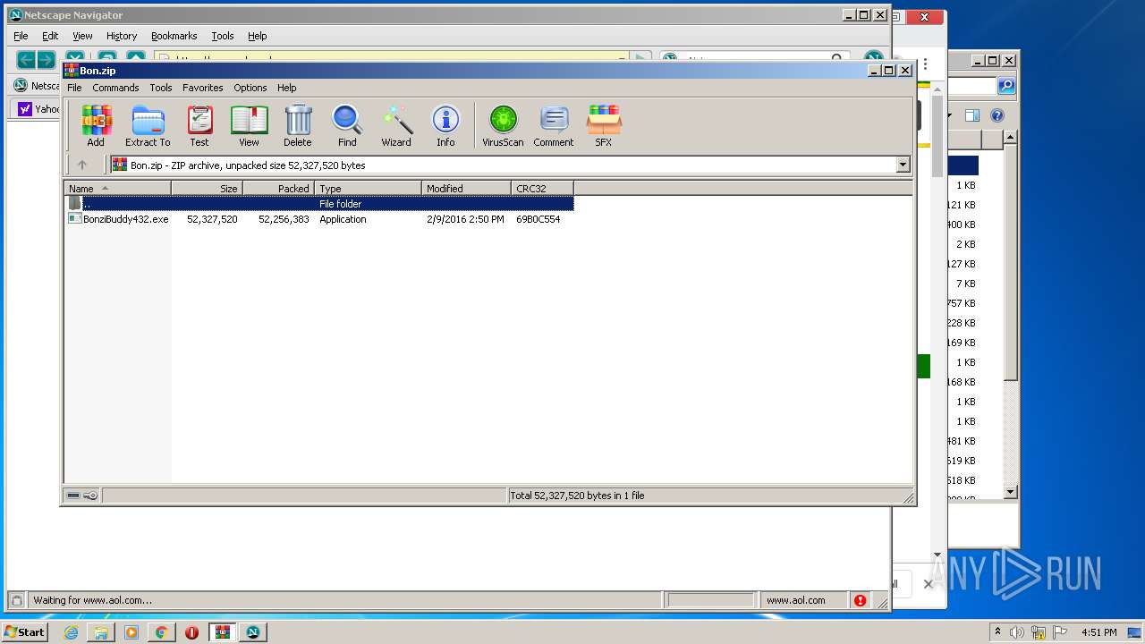
Task: Switch to Netscape Navigator taskbar button
Action: coord(253,632)
